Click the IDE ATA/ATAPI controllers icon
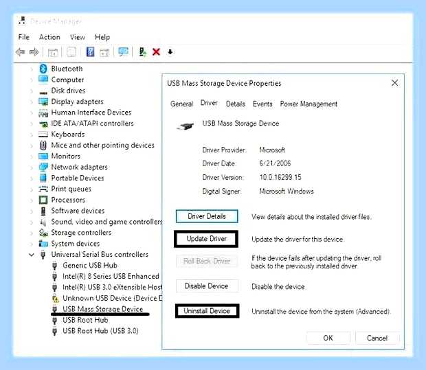The height and width of the screenshot is (370, 426). pos(43,124)
